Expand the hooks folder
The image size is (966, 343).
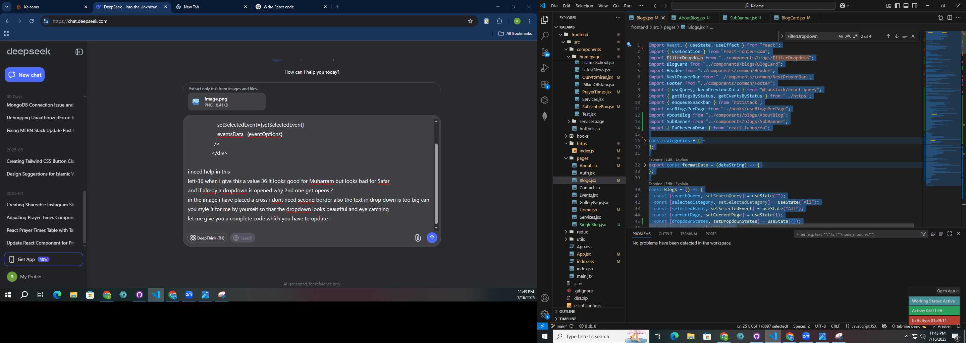(x=566, y=136)
